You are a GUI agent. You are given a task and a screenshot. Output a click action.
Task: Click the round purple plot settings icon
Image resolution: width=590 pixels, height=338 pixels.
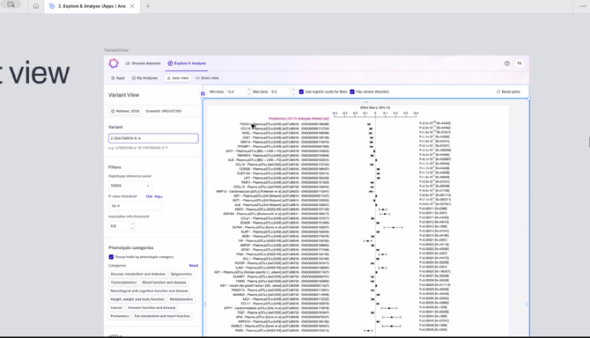(x=203, y=93)
